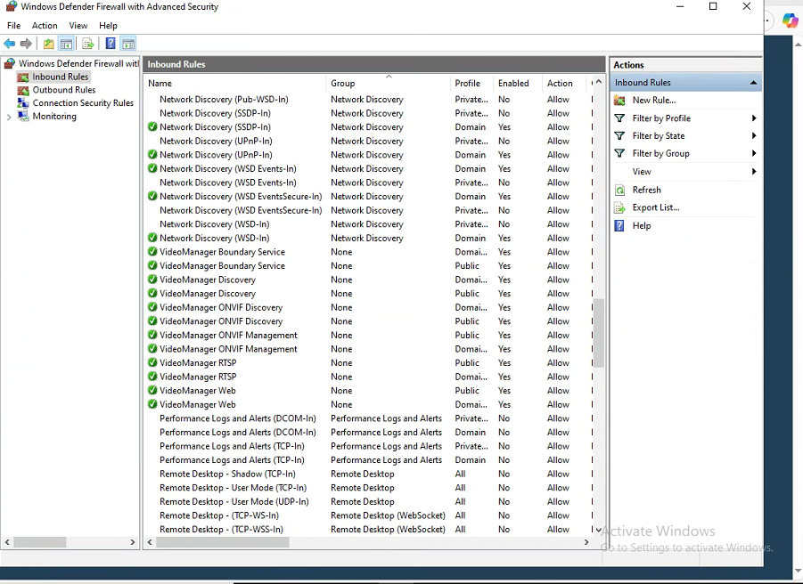
Task: Click green check icon of Public VideoManager Web rule
Action: 152,390
